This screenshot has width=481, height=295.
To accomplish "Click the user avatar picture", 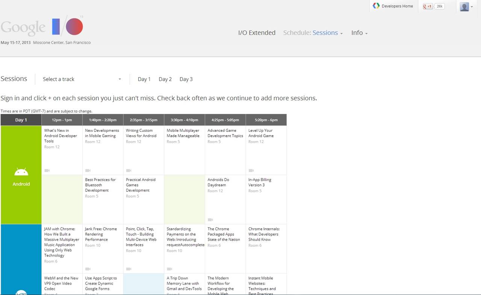I will (x=464, y=6).
